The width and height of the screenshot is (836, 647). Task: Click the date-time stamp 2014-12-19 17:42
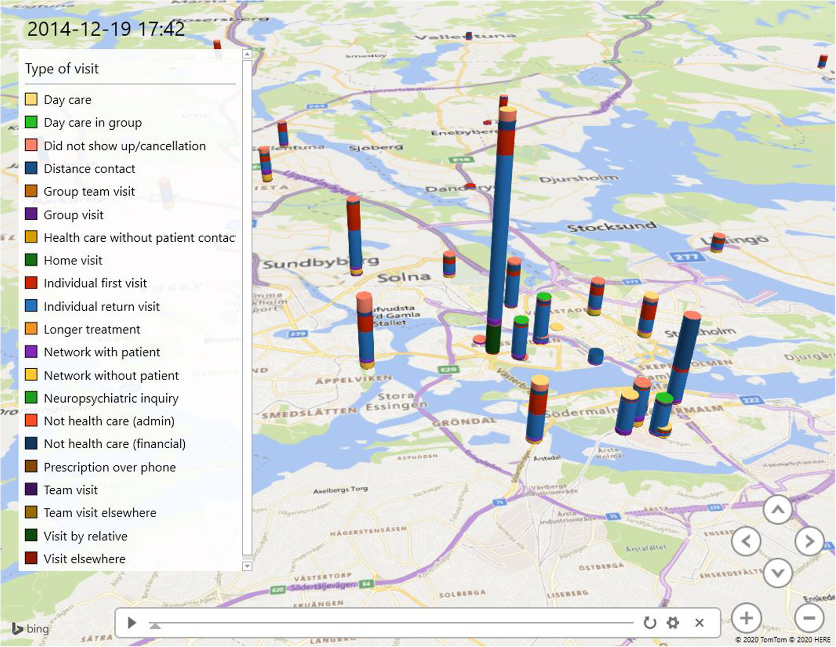(106, 29)
